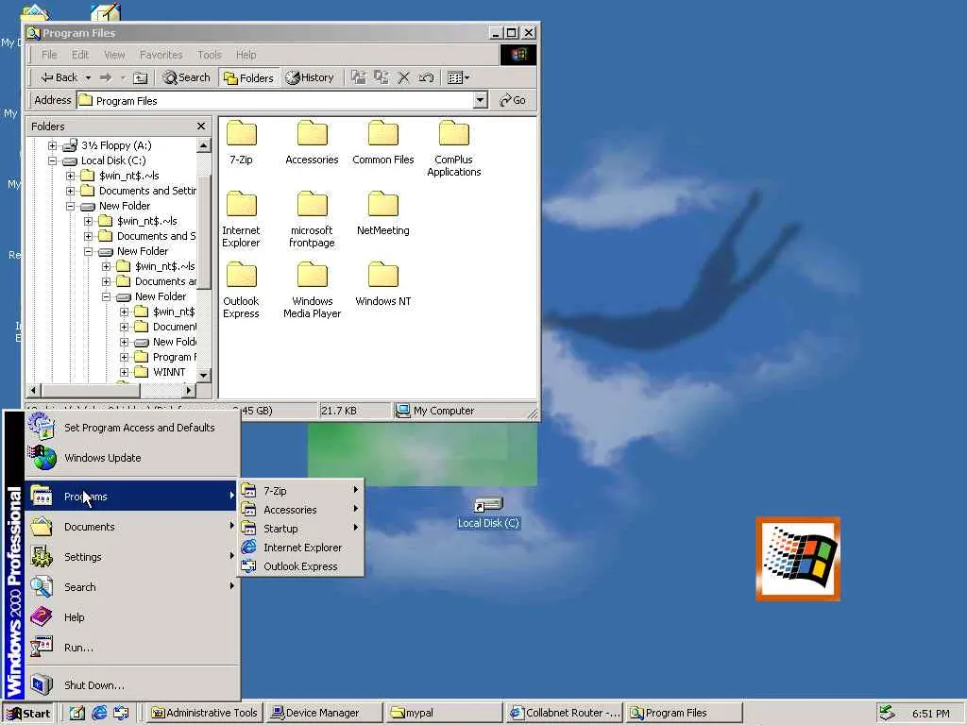Click Shut Down... in Start menu
Screen dimensions: 967x725
132,685
